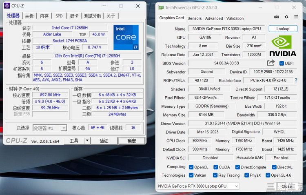Click the Intel Core i7 logo
Viewport: 306px width, 195px height.
click(126, 37)
